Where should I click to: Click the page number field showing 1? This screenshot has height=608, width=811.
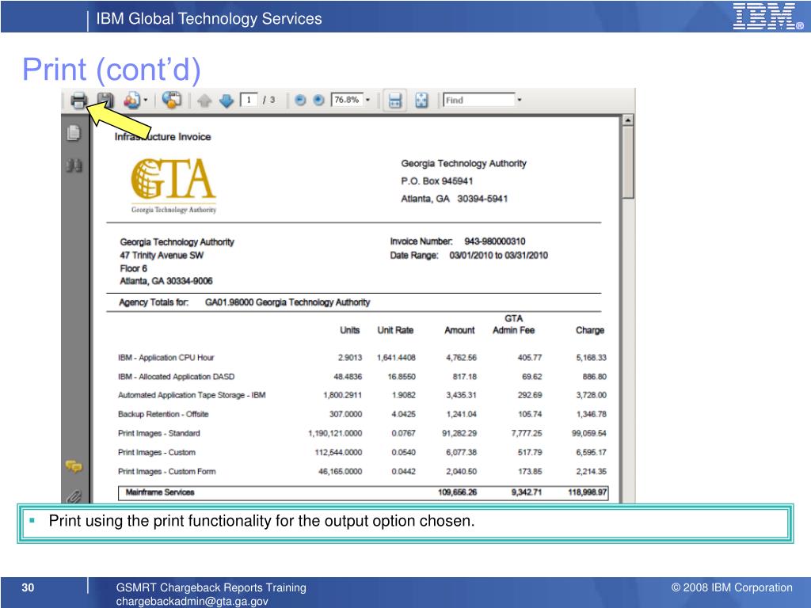pyautogui.click(x=249, y=100)
